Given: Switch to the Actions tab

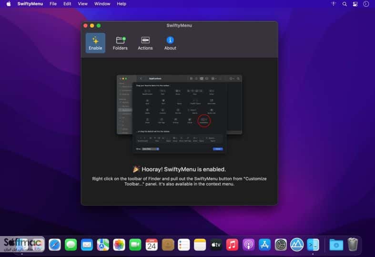Looking at the screenshot, I should (145, 43).
